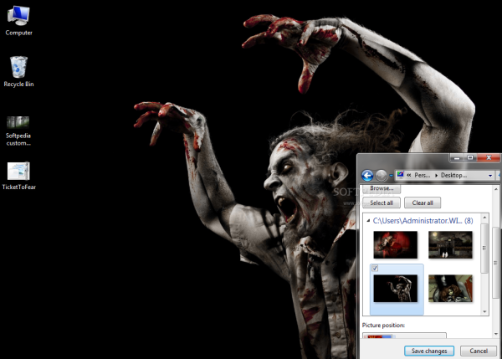Click the Browse... button

point(381,189)
